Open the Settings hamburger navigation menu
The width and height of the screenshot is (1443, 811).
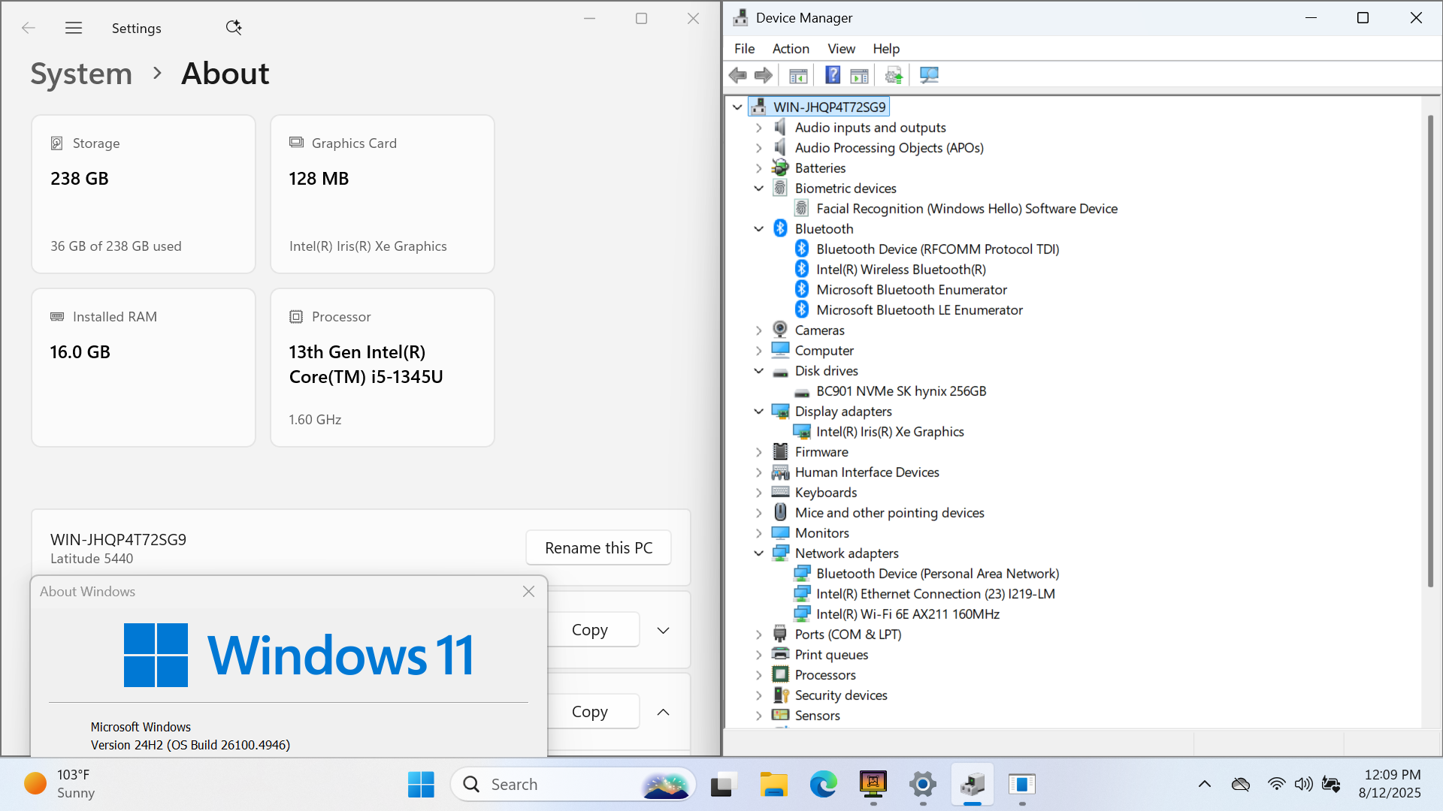pyautogui.click(x=74, y=29)
